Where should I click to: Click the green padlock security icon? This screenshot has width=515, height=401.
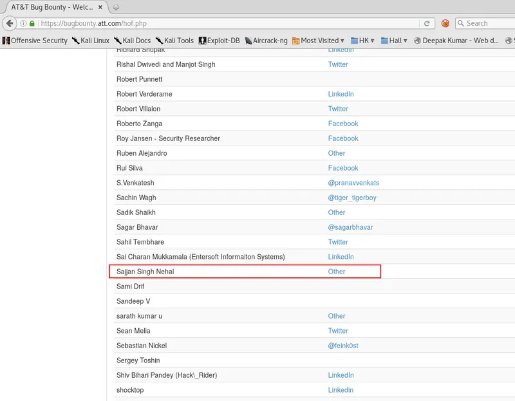(x=32, y=23)
